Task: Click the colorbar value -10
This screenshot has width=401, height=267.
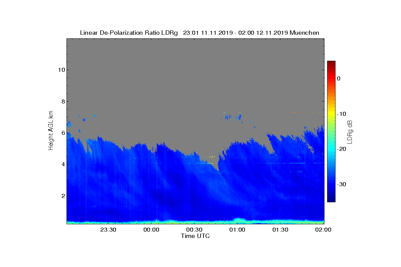Action: pos(341,114)
